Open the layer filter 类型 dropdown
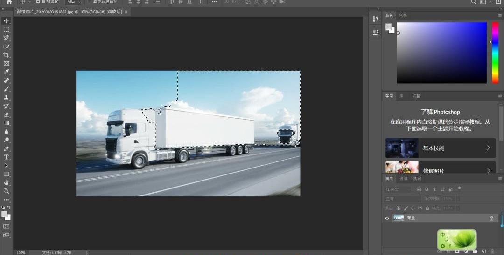Viewport: 504px width, 255px height. click(x=398, y=189)
